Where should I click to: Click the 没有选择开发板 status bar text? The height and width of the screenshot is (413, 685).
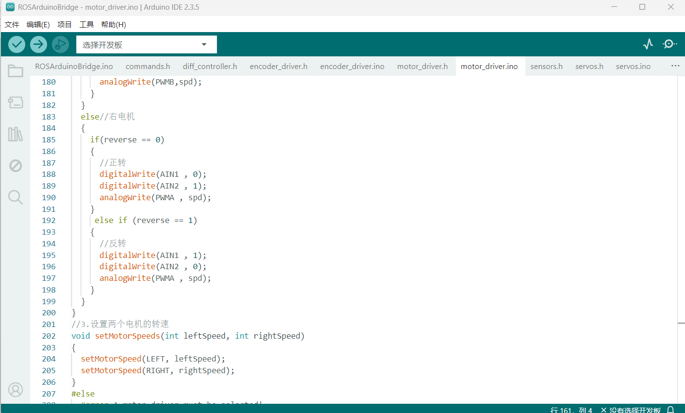[635, 410]
